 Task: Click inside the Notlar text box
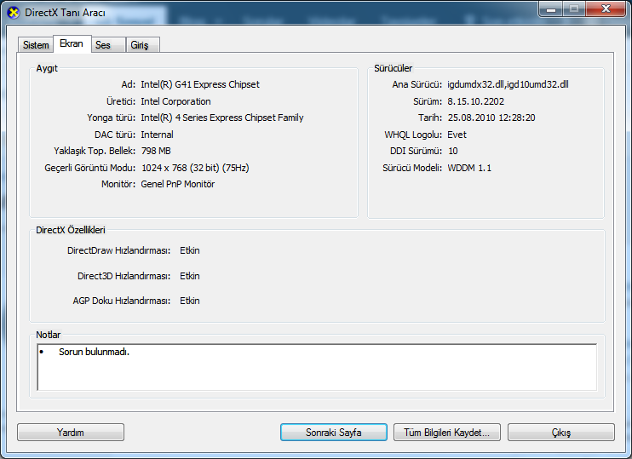317,367
